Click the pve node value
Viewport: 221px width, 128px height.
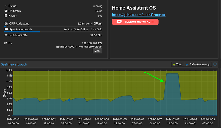point(100,16)
